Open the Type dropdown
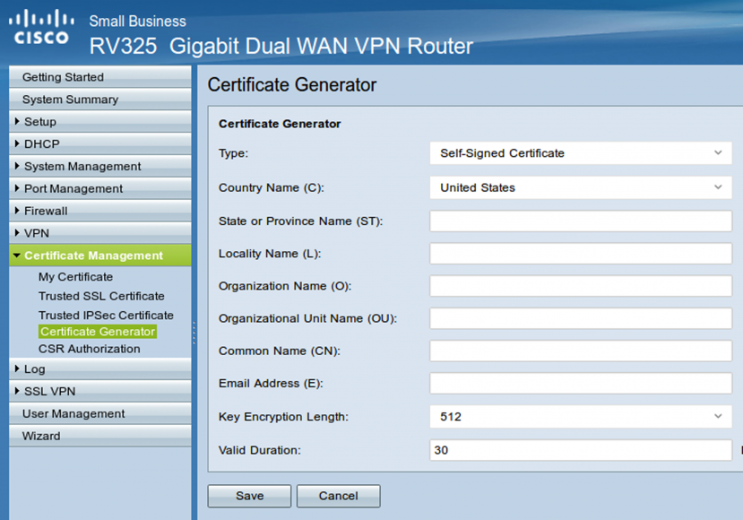 tap(581, 153)
